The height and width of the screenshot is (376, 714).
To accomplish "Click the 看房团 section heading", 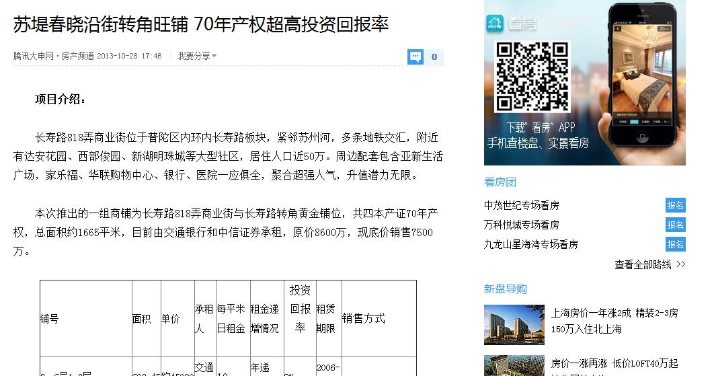I will pos(500,182).
